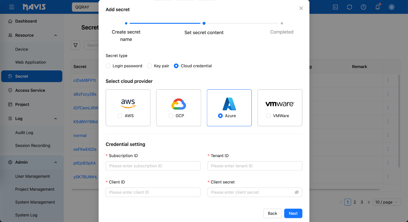The height and width of the screenshot is (222, 408).
Task: Collapse the Resource sidebar section
Action: pos(56,35)
